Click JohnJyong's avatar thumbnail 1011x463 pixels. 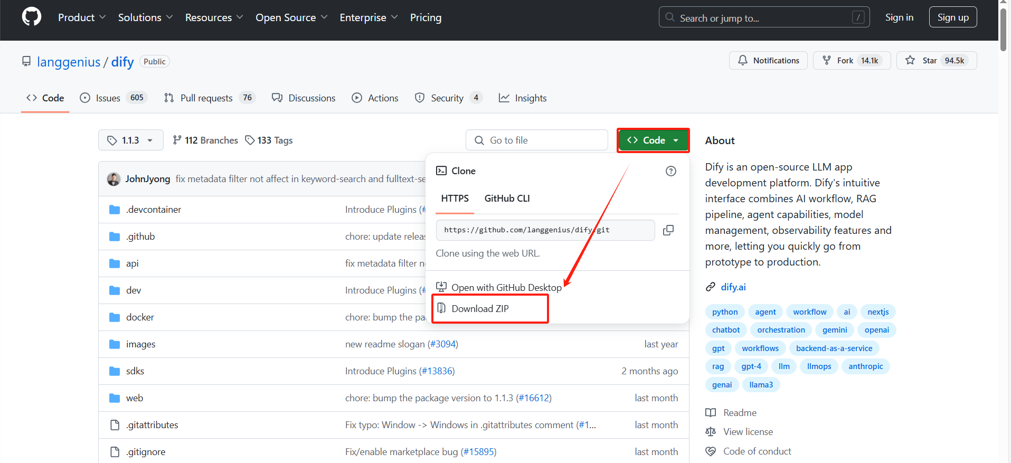[x=114, y=179]
